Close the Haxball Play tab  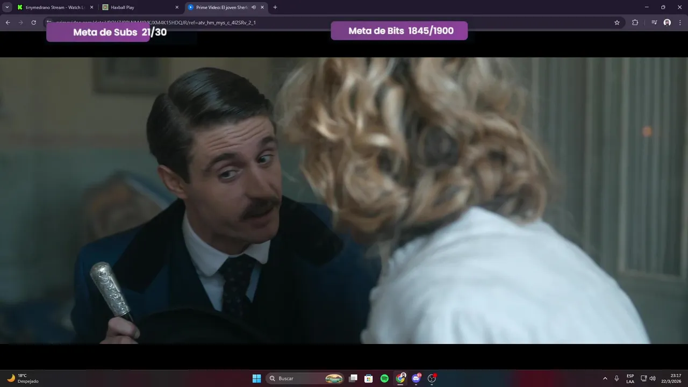click(177, 8)
